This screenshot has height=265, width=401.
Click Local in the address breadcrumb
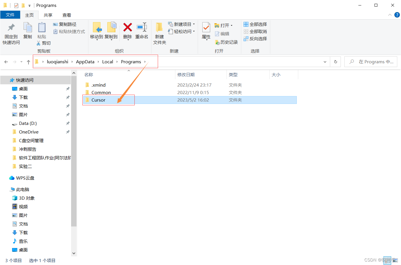click(x=108, y=62)
